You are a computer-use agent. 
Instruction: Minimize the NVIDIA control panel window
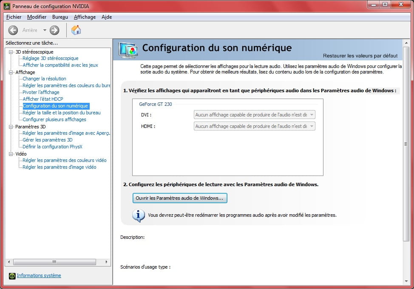(374, 5)
